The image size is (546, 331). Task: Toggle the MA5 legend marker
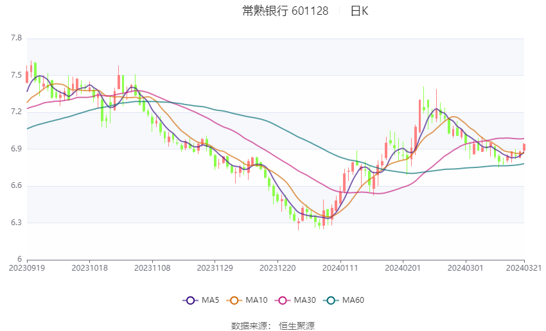pyautogui.click(x=191, y=300)
